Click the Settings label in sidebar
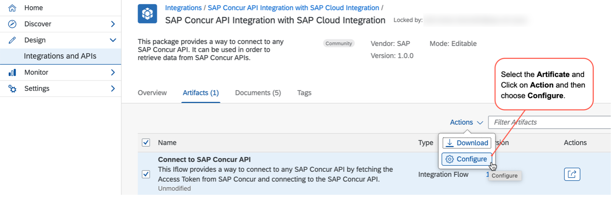Screen dimensions: 613x197 (x=37, y=88)
